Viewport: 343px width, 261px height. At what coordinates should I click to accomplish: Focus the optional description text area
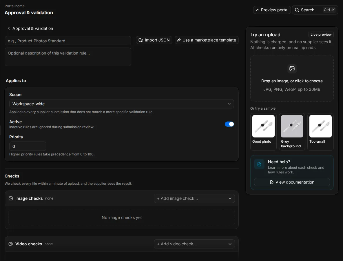68,57
